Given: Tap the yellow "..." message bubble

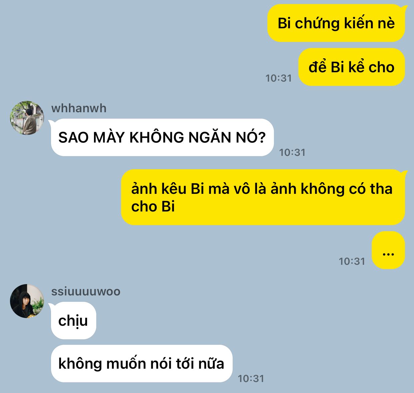Looking at the screenshot, I should [x=388, y=250].
